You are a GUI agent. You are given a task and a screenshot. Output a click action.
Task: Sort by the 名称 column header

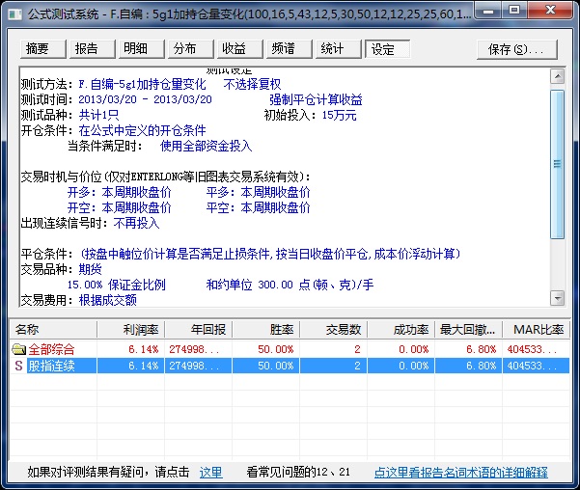pyautogui.click(x=54, y=329)
